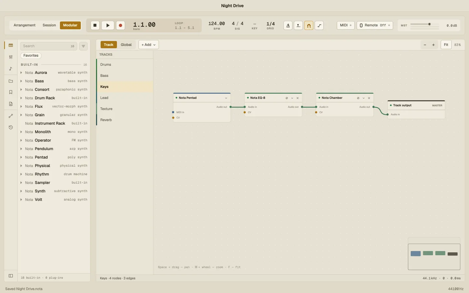Open the folder browser sidebar icon
Image resolution: width=469 pixels, height=293 pixels.
tap(11, 81)
